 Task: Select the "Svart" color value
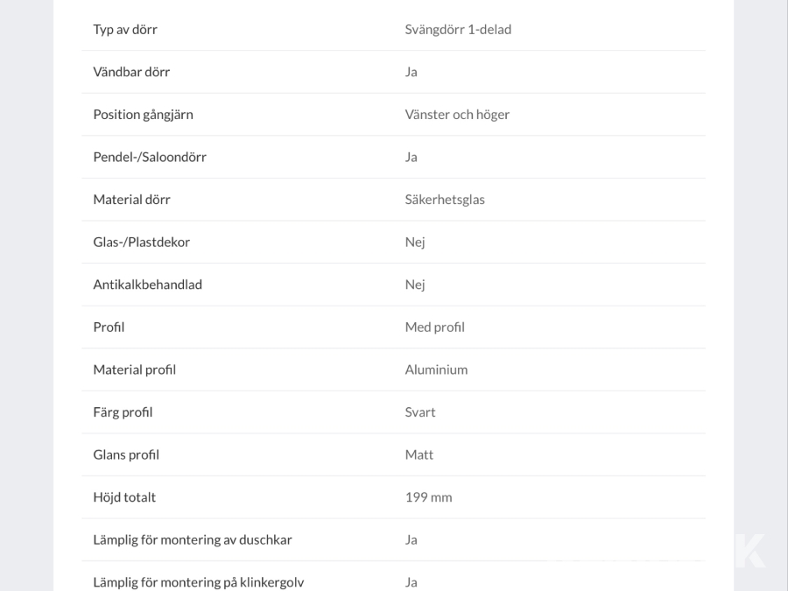(x=420, y=412)
